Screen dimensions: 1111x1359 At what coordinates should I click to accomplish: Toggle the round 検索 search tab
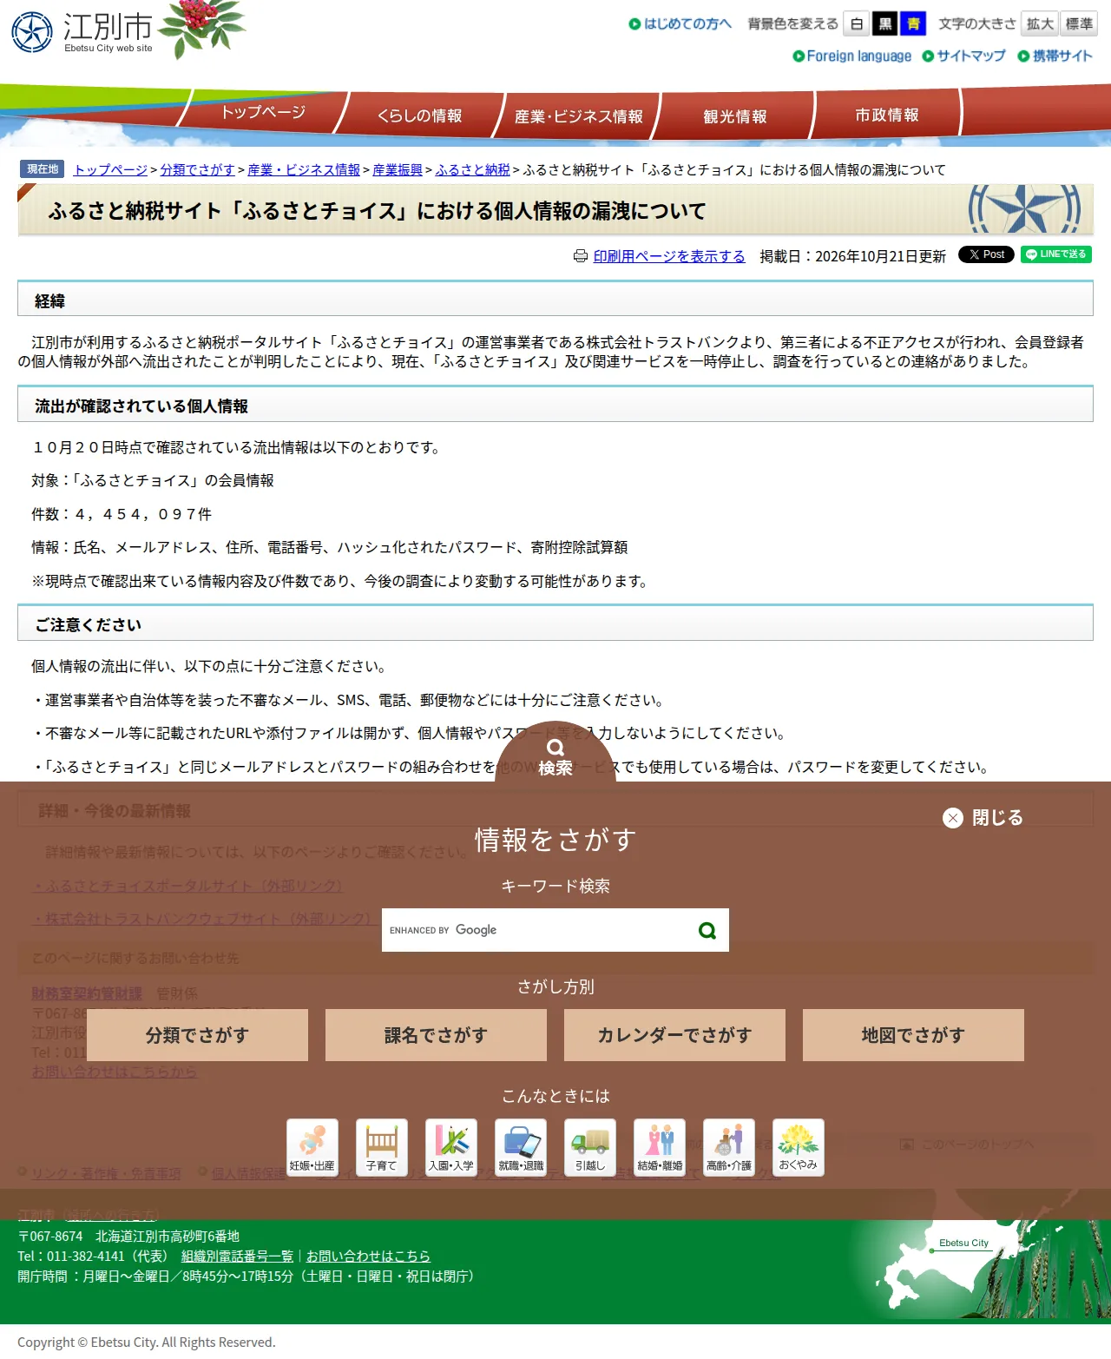[555, 753]
